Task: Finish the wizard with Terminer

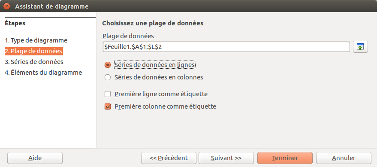Action: click(285, 158)
